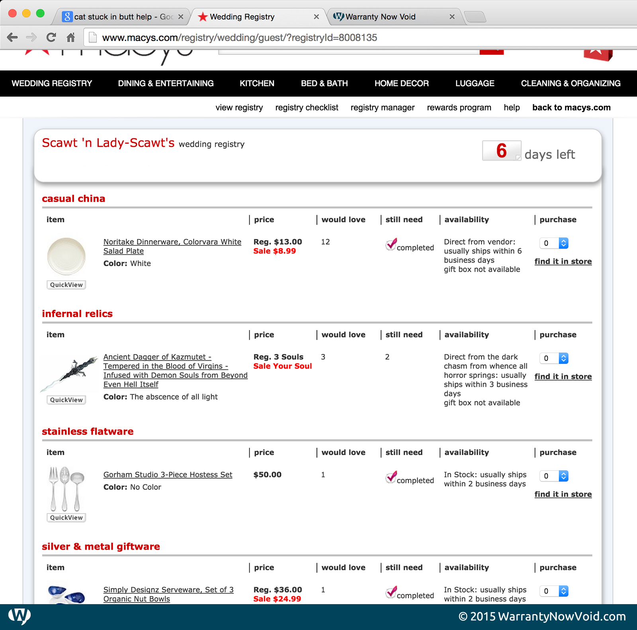
Task: Open the quantity dropdown for Ancient Dagger
Action: 554,358
